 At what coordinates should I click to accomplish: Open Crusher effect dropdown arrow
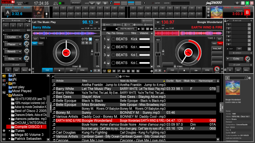(x=20, y=37)
